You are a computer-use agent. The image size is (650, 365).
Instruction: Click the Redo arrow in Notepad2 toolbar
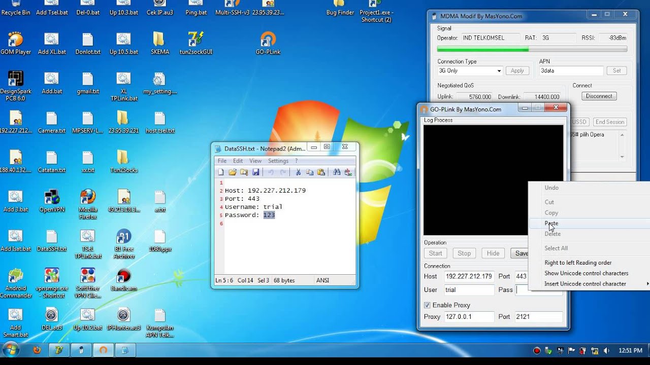(x=283, y=172)
